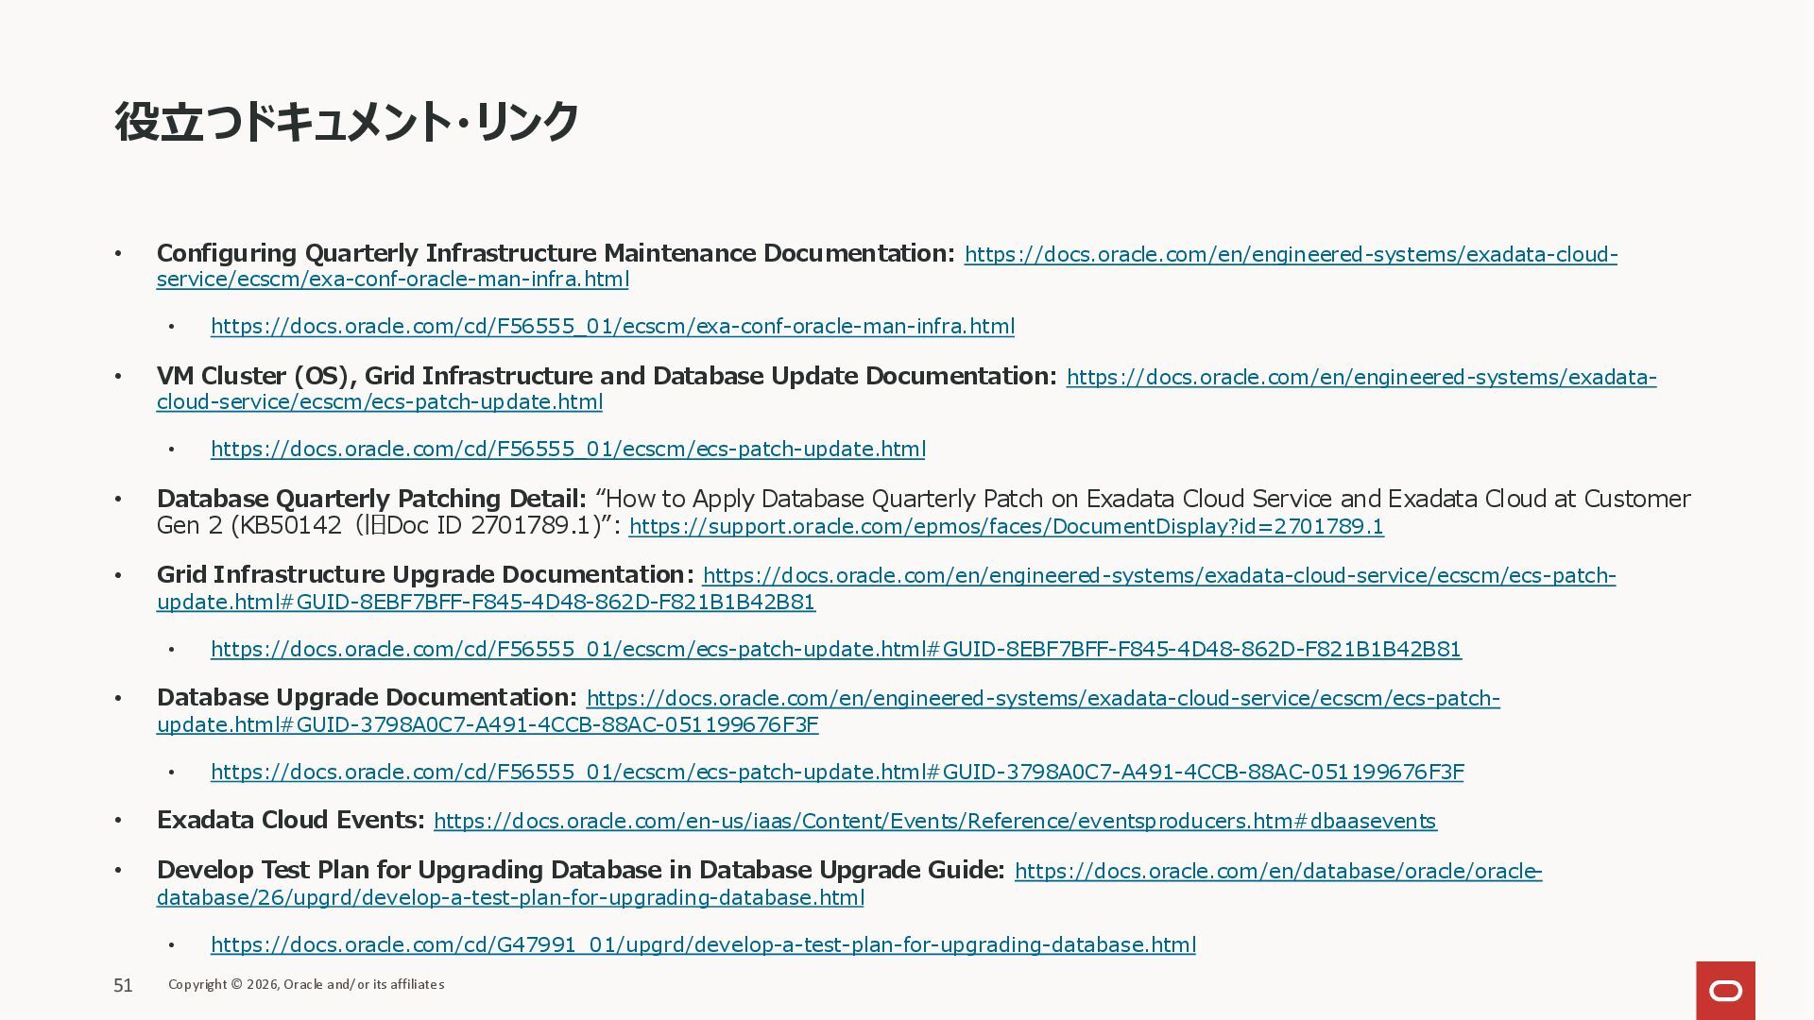Click the slide number 51

123,986
